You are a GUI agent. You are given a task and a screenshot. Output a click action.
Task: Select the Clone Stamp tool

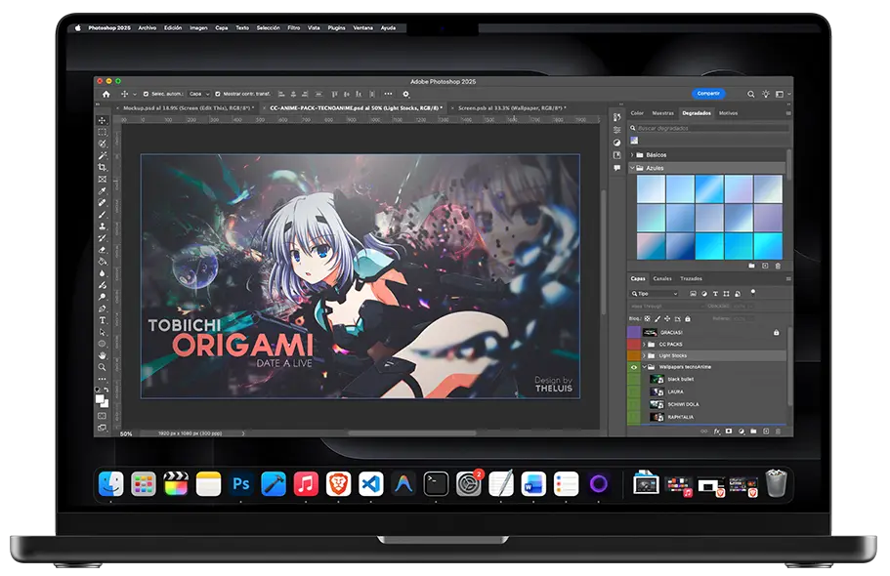coord(103,226)
